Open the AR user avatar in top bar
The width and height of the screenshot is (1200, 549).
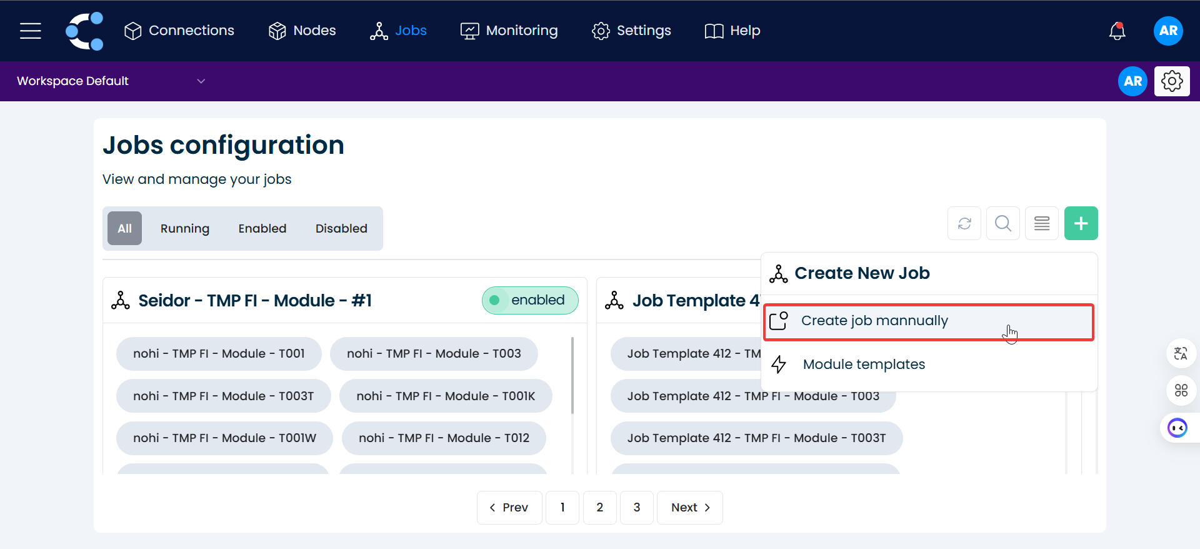[x=1167, y=31]
